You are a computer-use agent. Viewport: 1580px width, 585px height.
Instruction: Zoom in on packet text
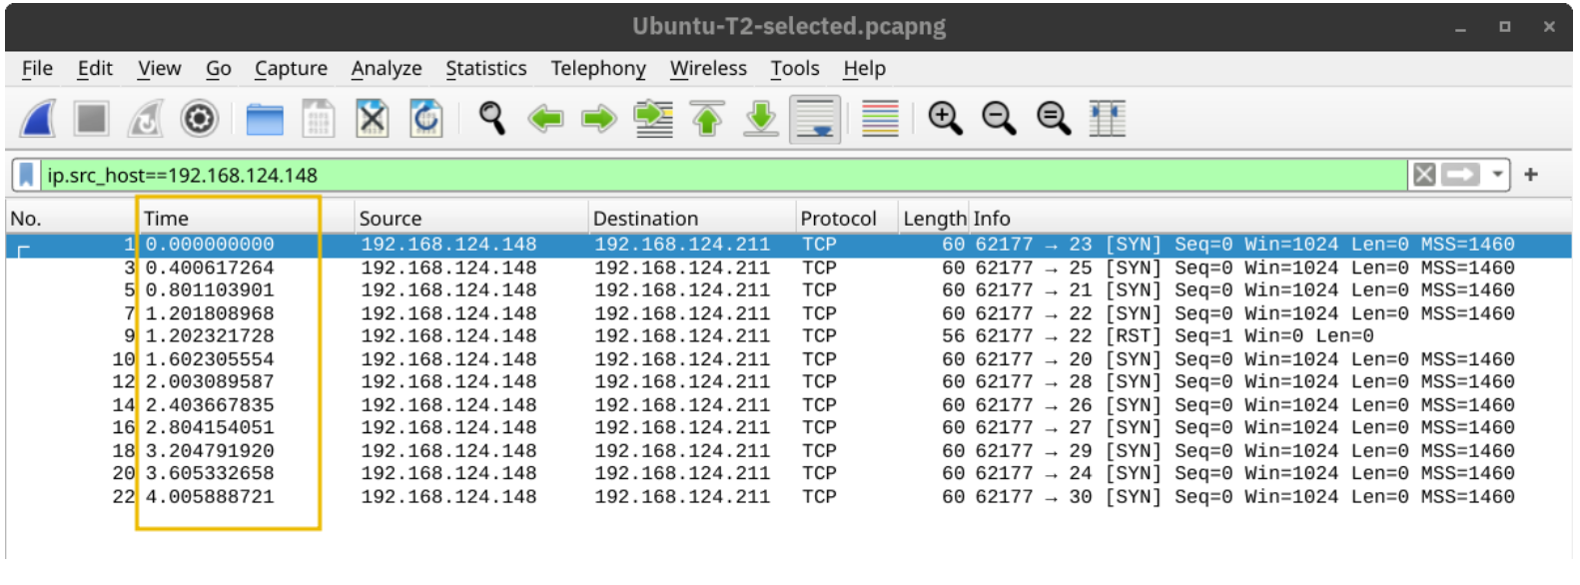(x=945, y=119)
